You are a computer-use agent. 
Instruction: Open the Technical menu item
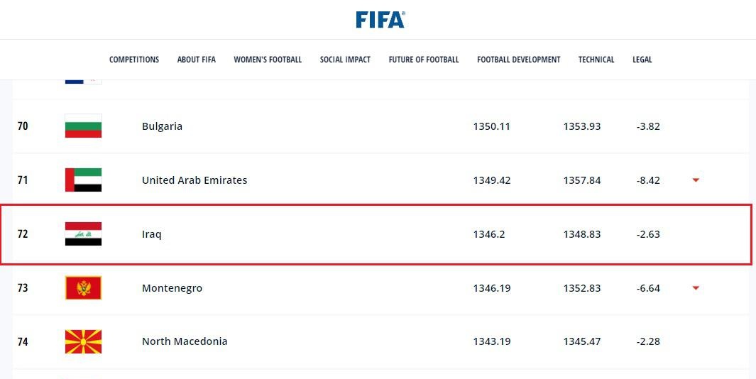point(596,60)
